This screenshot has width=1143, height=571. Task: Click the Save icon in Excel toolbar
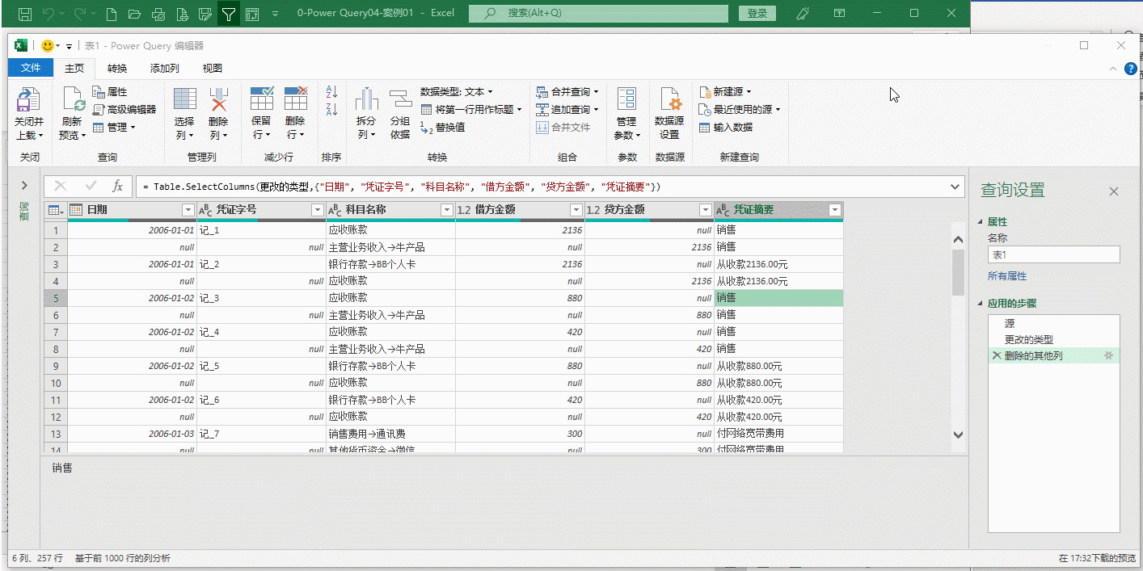pos(24,14)
